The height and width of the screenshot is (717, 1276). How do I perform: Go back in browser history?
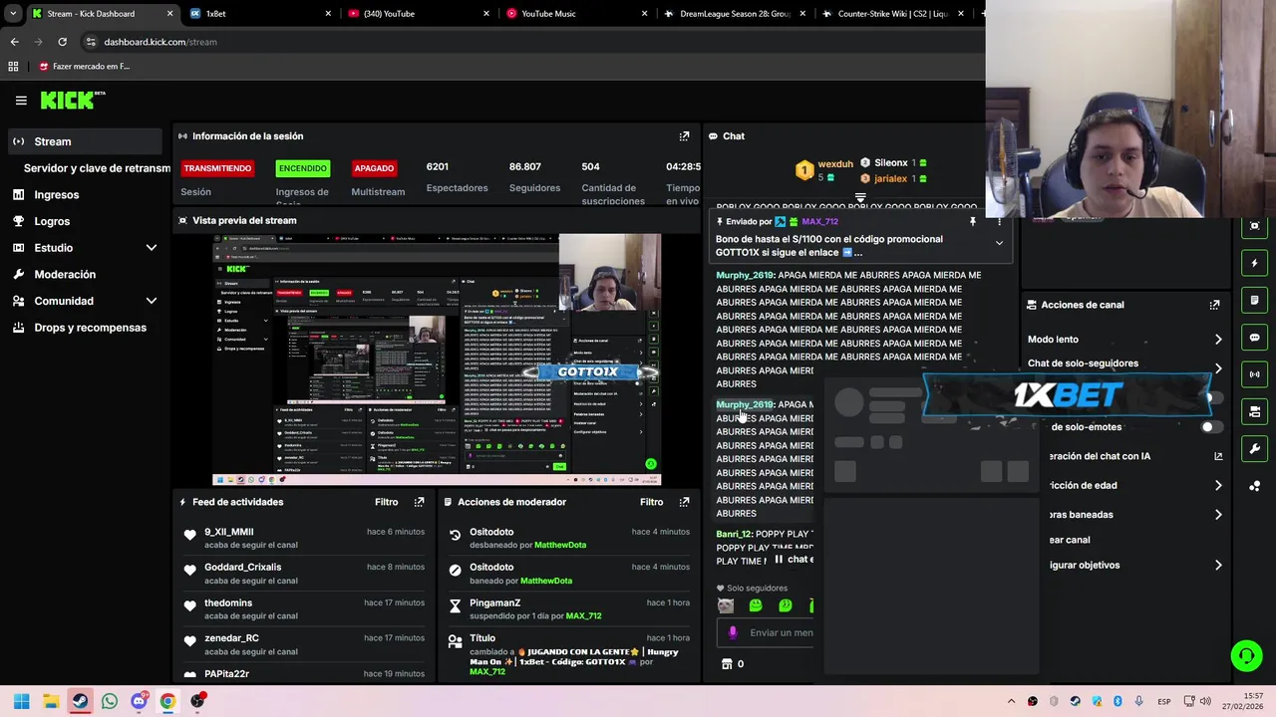coord(14,42)
